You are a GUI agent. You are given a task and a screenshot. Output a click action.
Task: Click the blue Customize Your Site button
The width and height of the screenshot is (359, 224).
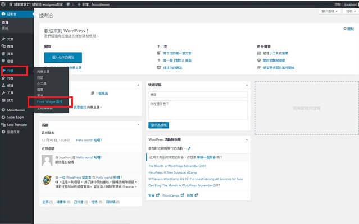click(x=63, y=58)
